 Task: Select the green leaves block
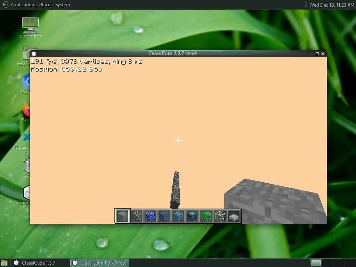[206, 216]
